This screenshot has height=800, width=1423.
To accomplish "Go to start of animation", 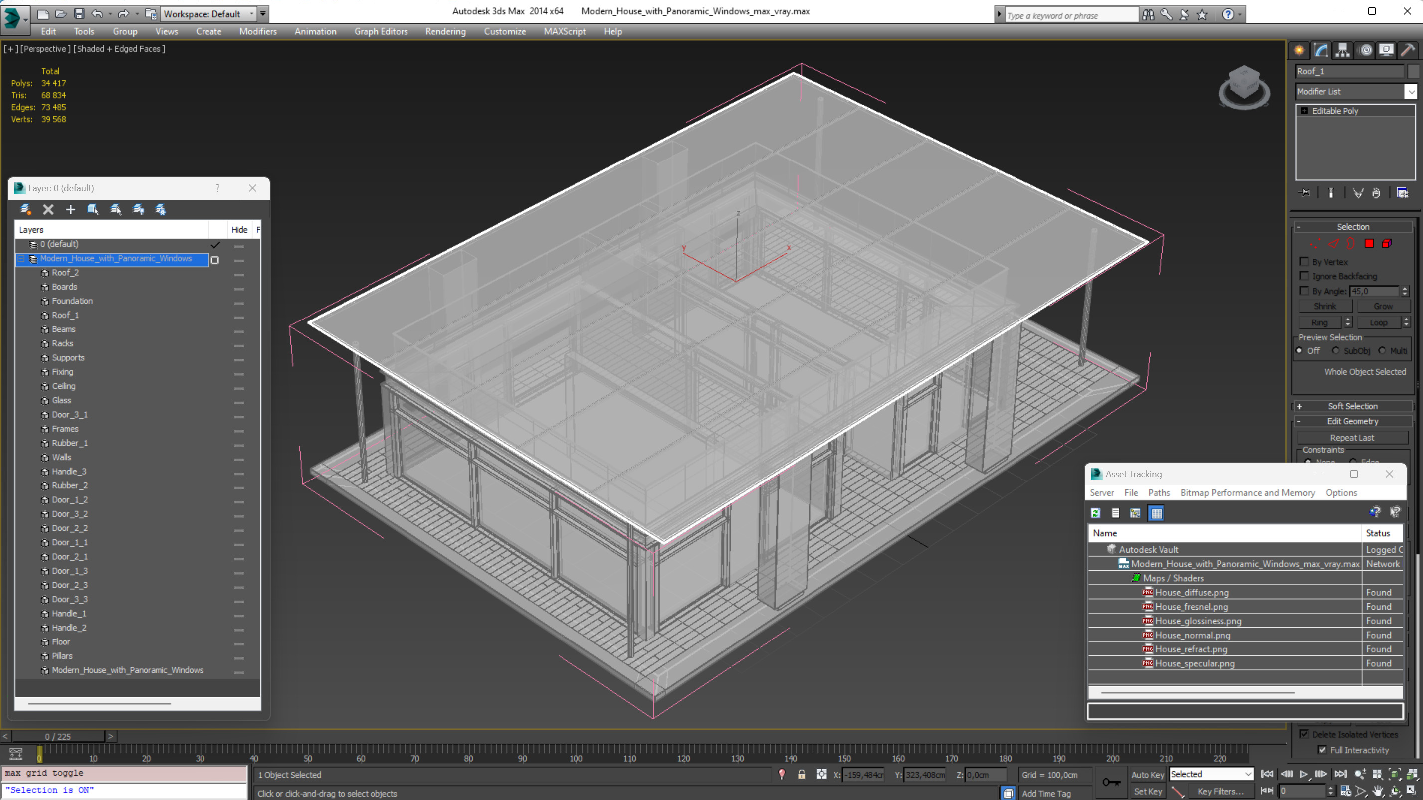I will [1267, 774].
